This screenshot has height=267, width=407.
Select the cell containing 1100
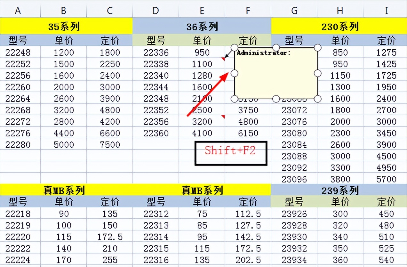[x=202, y=64]
